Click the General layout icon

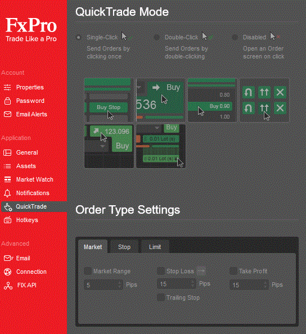coord(7,152)
